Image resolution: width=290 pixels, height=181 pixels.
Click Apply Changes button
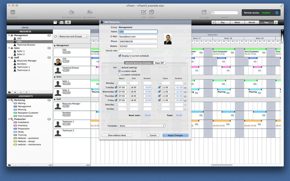coord(175,135)
